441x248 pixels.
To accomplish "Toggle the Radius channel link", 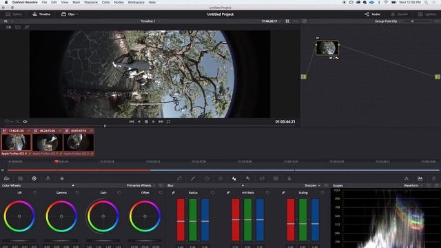I will 174,193.
